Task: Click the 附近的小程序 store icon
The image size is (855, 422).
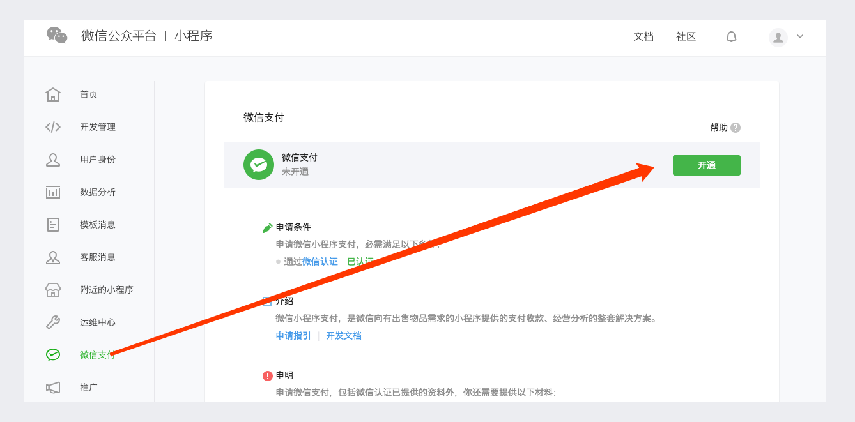Action: point(53,290)
